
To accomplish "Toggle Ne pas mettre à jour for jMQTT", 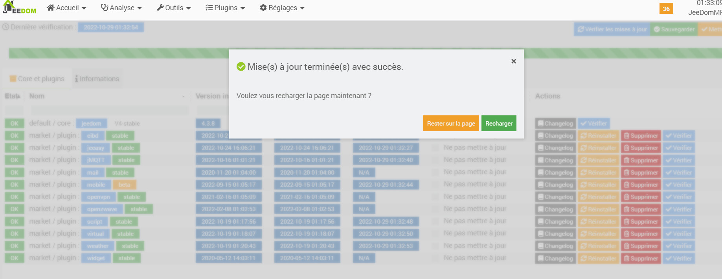I will 435,160.
